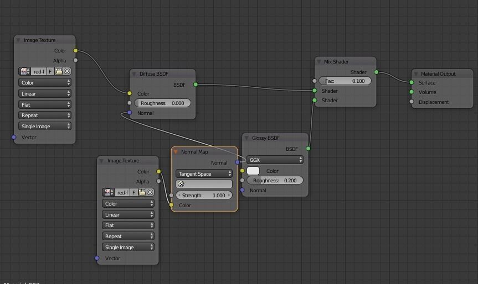
Task: Open Repeat dropdown in lower Image Texture node
Action: click(x=128, y=236)
